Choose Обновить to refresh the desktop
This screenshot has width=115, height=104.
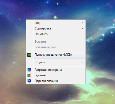tap(56, 34)
